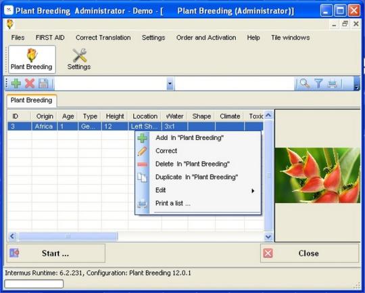Click the Toxic column header
This screenshot has height=293, width=365.
254,116
